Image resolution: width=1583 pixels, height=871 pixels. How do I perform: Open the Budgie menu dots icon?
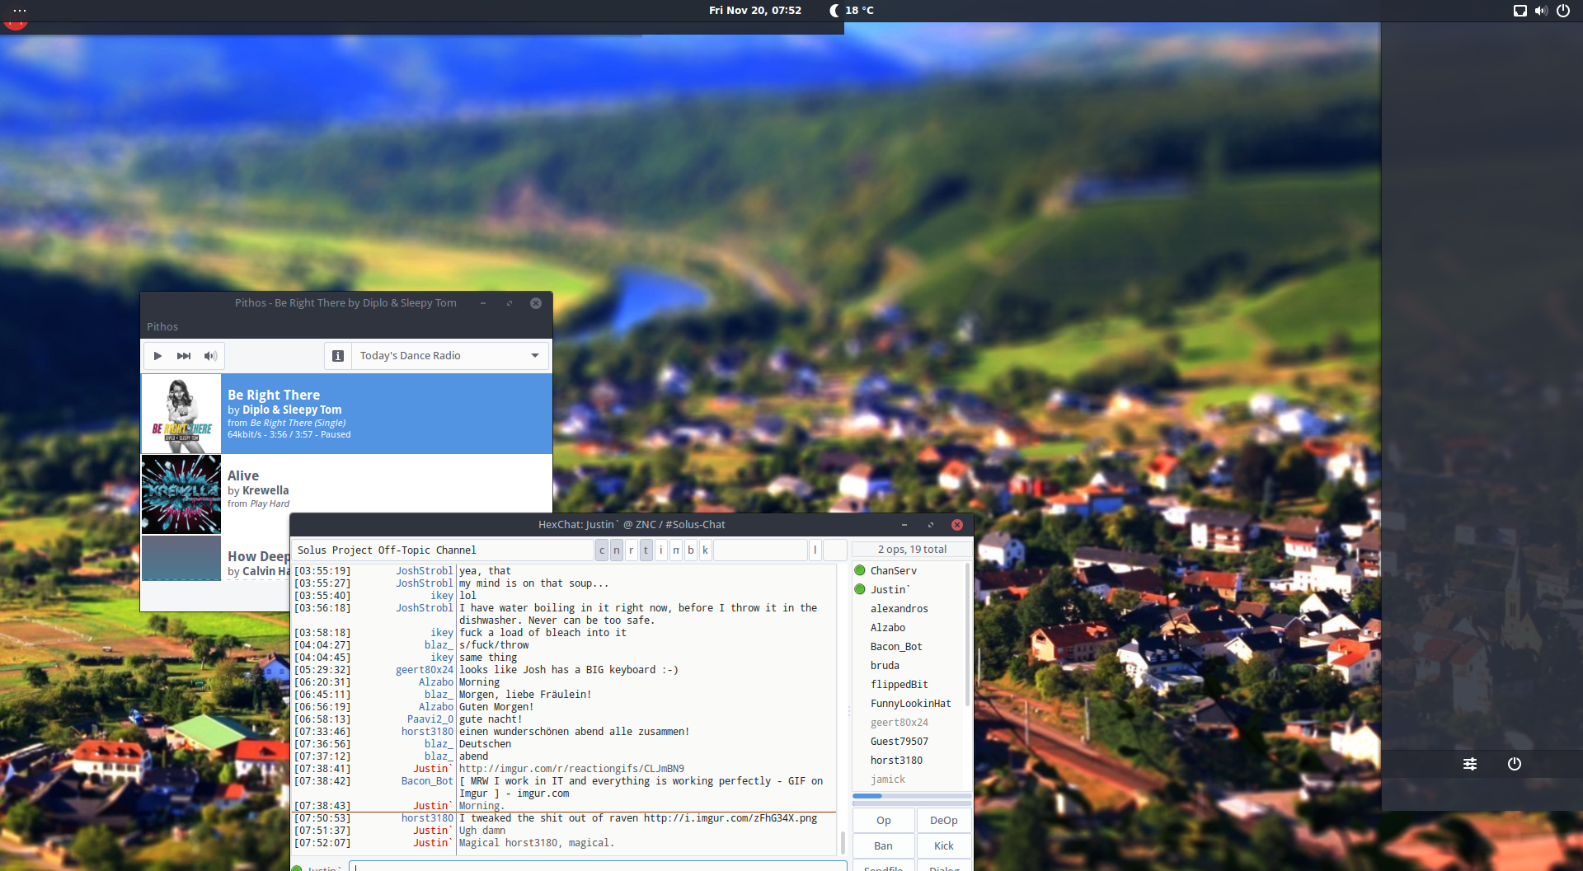20,11
